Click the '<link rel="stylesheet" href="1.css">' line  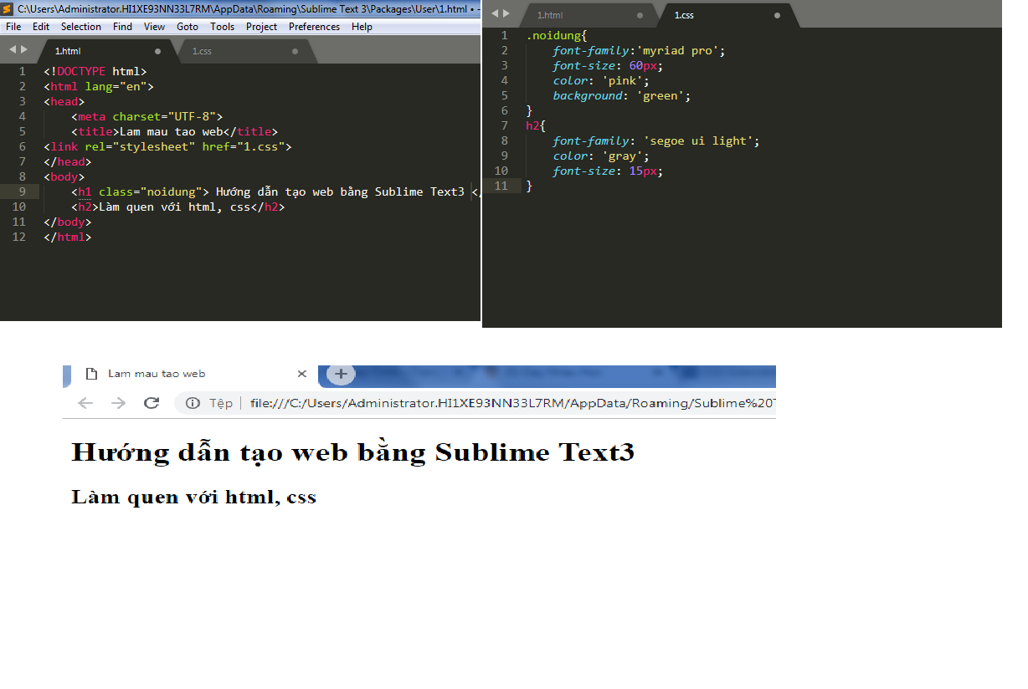click(x=167, y=146)
